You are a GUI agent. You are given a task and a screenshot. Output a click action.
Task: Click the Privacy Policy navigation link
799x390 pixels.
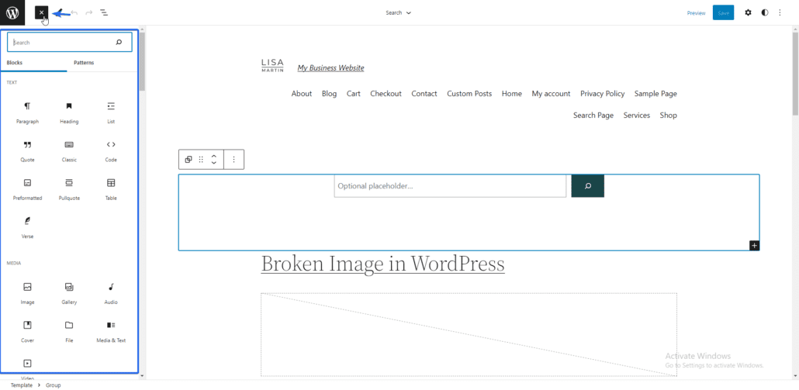(602, 94)
